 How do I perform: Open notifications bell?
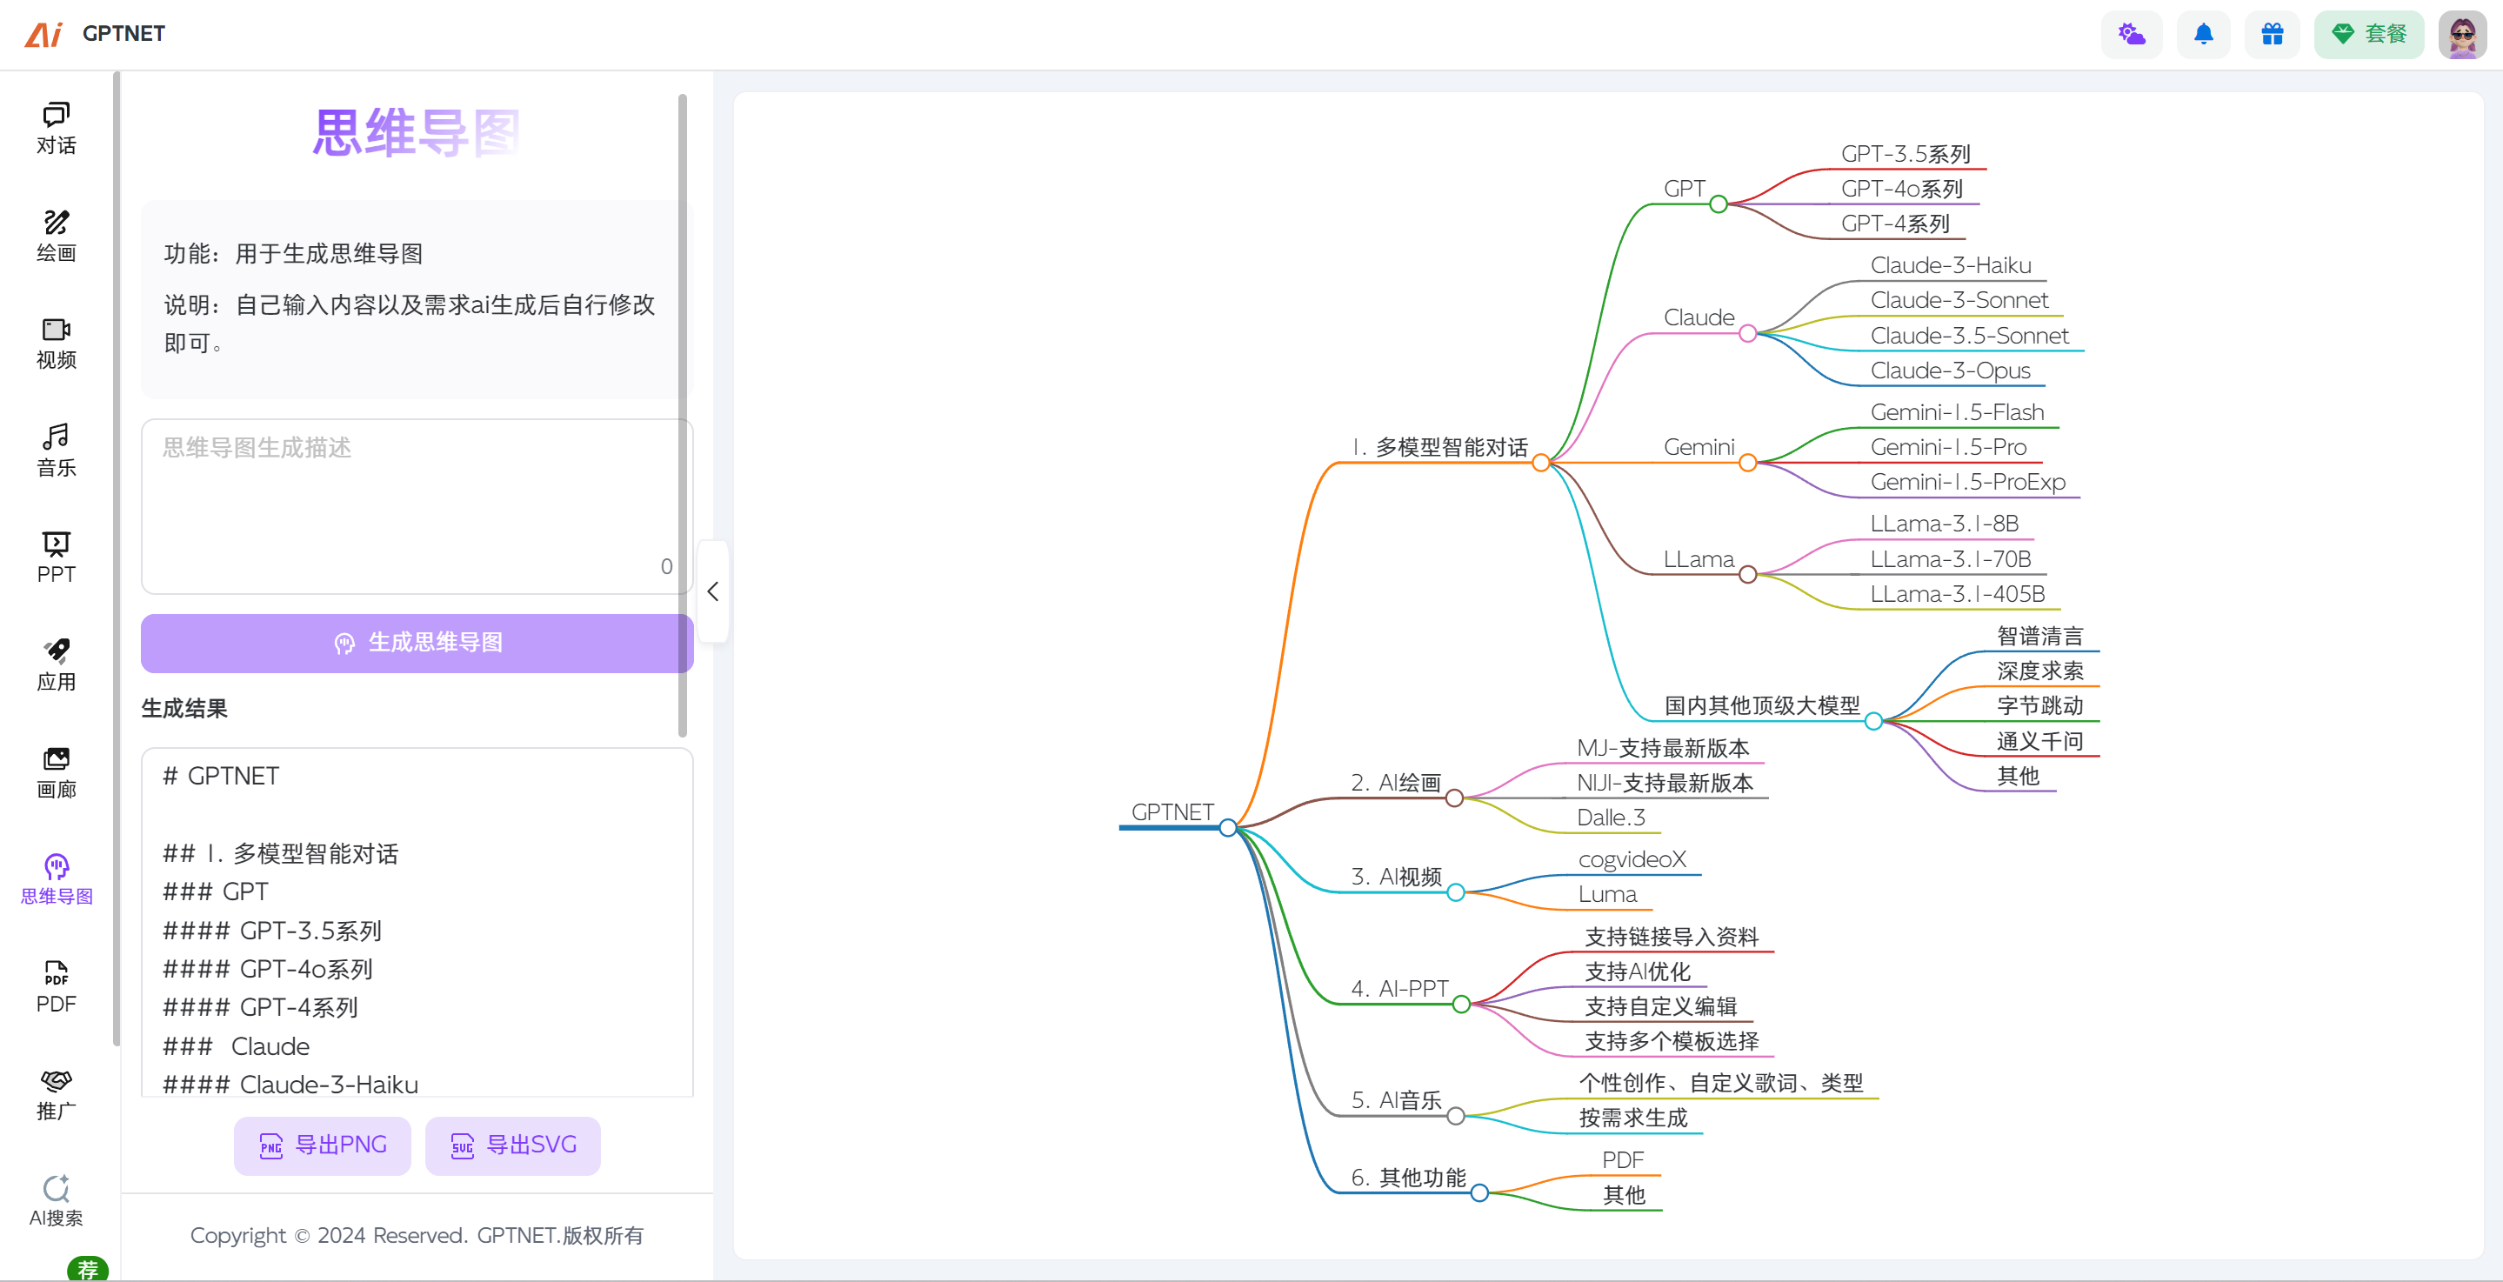click(2203, 35)
